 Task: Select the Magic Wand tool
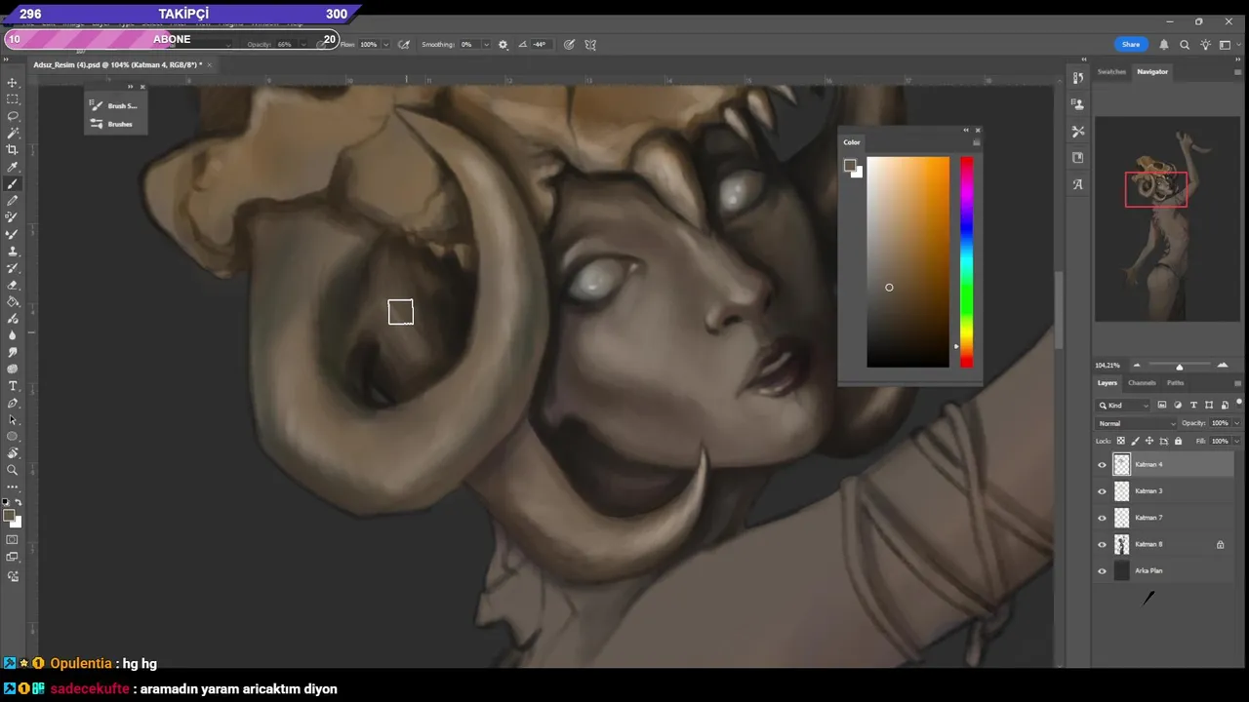coord(13,133)
